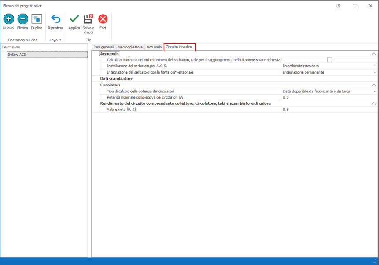The image size is (379, 265).
Task: Click the Elimina minus icon
Action: pyautogui.click(x=22, y=19)
